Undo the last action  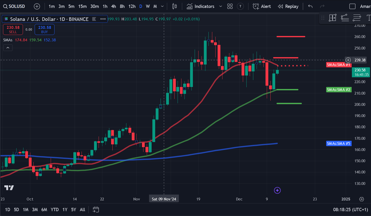point(310,6)
